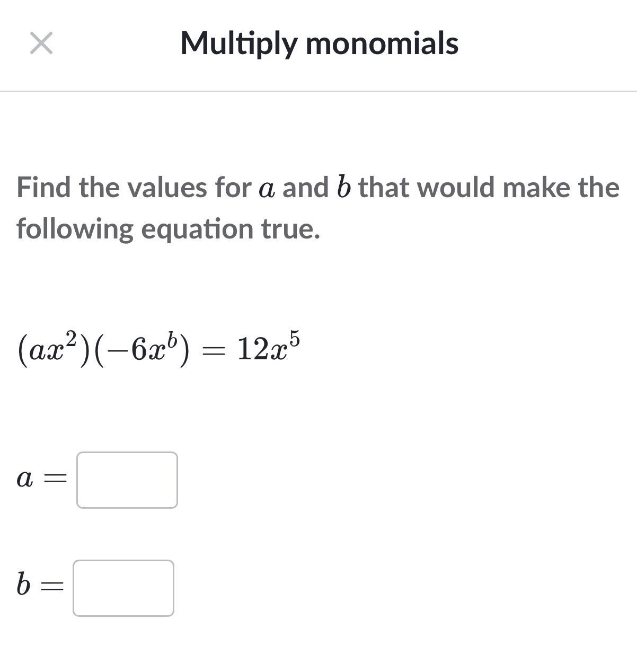
Task: Click the "b =" label beside second box
Action: point(40,585)
